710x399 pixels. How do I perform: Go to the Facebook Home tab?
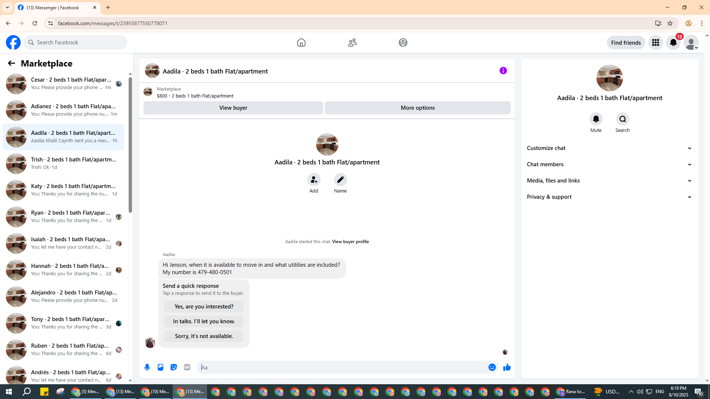(301, 42)
